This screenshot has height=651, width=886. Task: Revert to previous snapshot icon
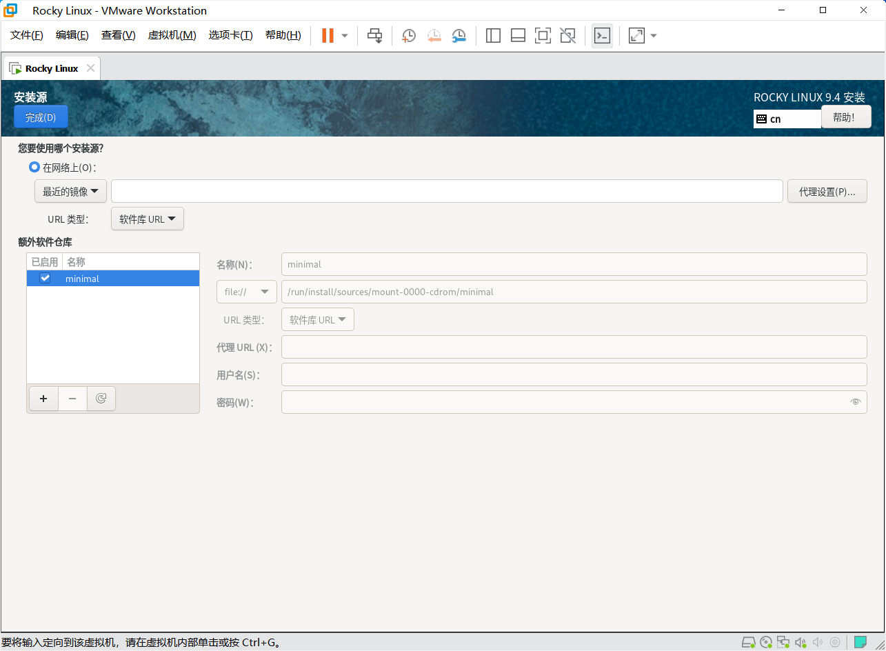[434, 36]
